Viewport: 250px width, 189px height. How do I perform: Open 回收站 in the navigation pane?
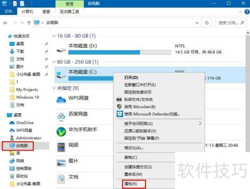tap(22, 176)
